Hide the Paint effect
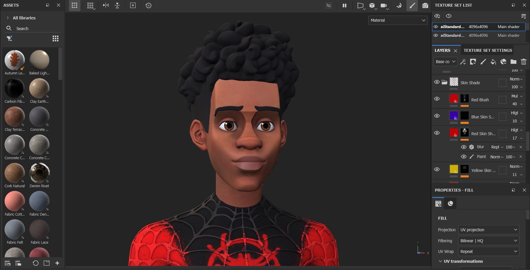The height and width of the screenshot is (270, 530). click(463, 157)
